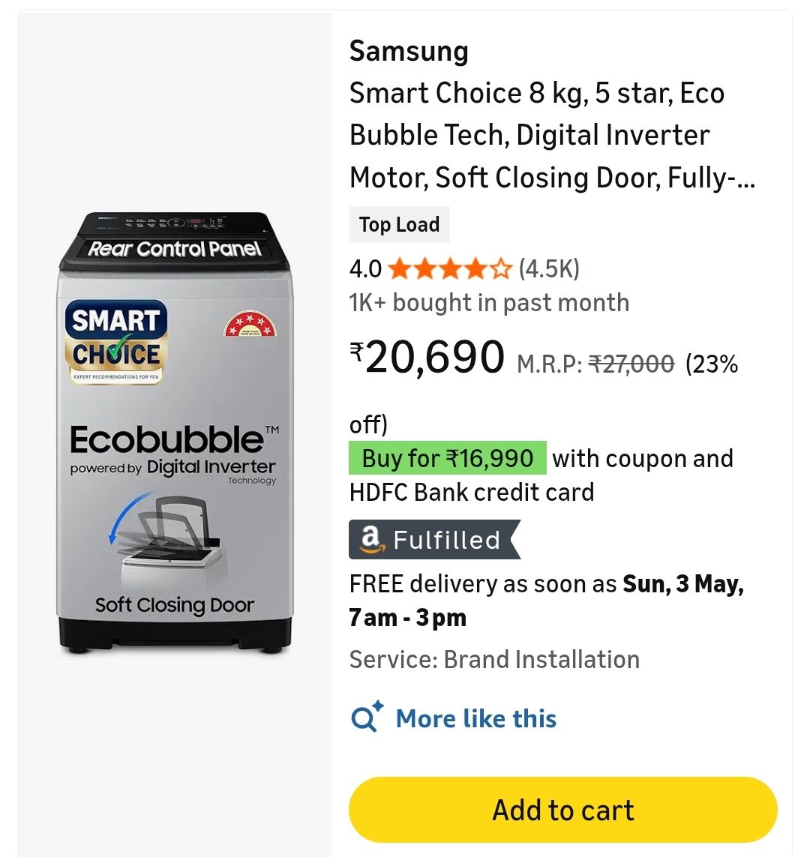
Task: Click the Rear Control Panel label on the image
Action: coord(174,249)
